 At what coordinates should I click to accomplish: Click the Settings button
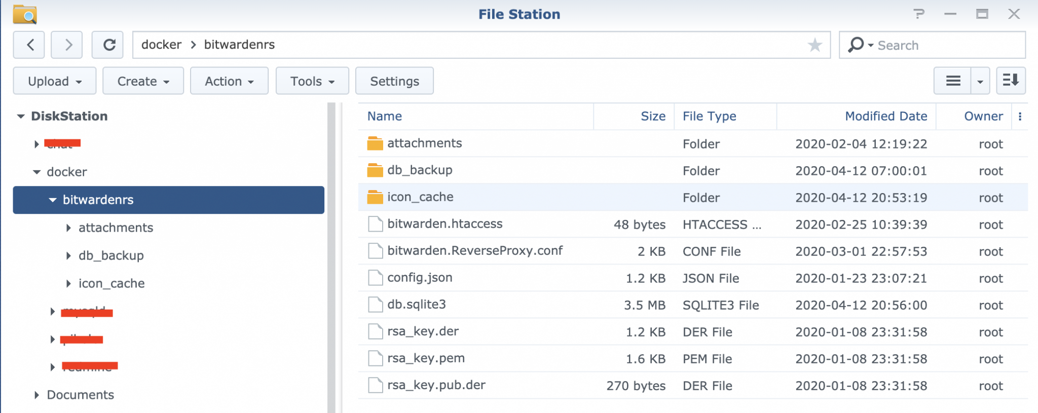[394, 81]
